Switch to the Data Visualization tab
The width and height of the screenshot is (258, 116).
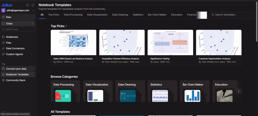tap(97, 15)
